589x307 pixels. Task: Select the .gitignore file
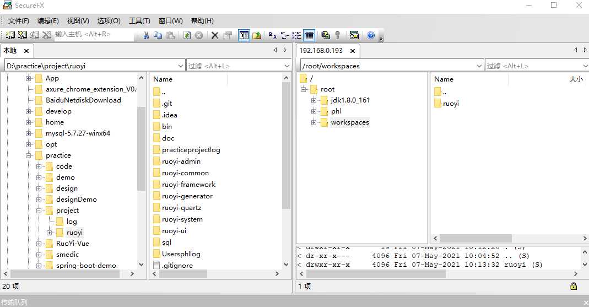[x=177, y=265]
